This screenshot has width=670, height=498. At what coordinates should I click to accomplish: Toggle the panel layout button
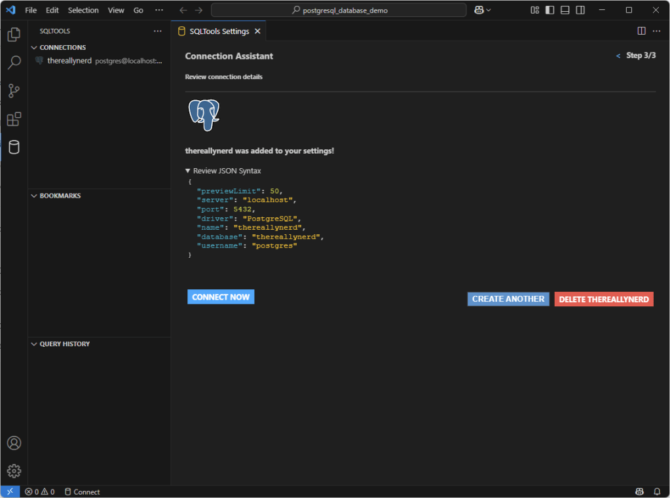pyautogui.click(x=565, y=10)
